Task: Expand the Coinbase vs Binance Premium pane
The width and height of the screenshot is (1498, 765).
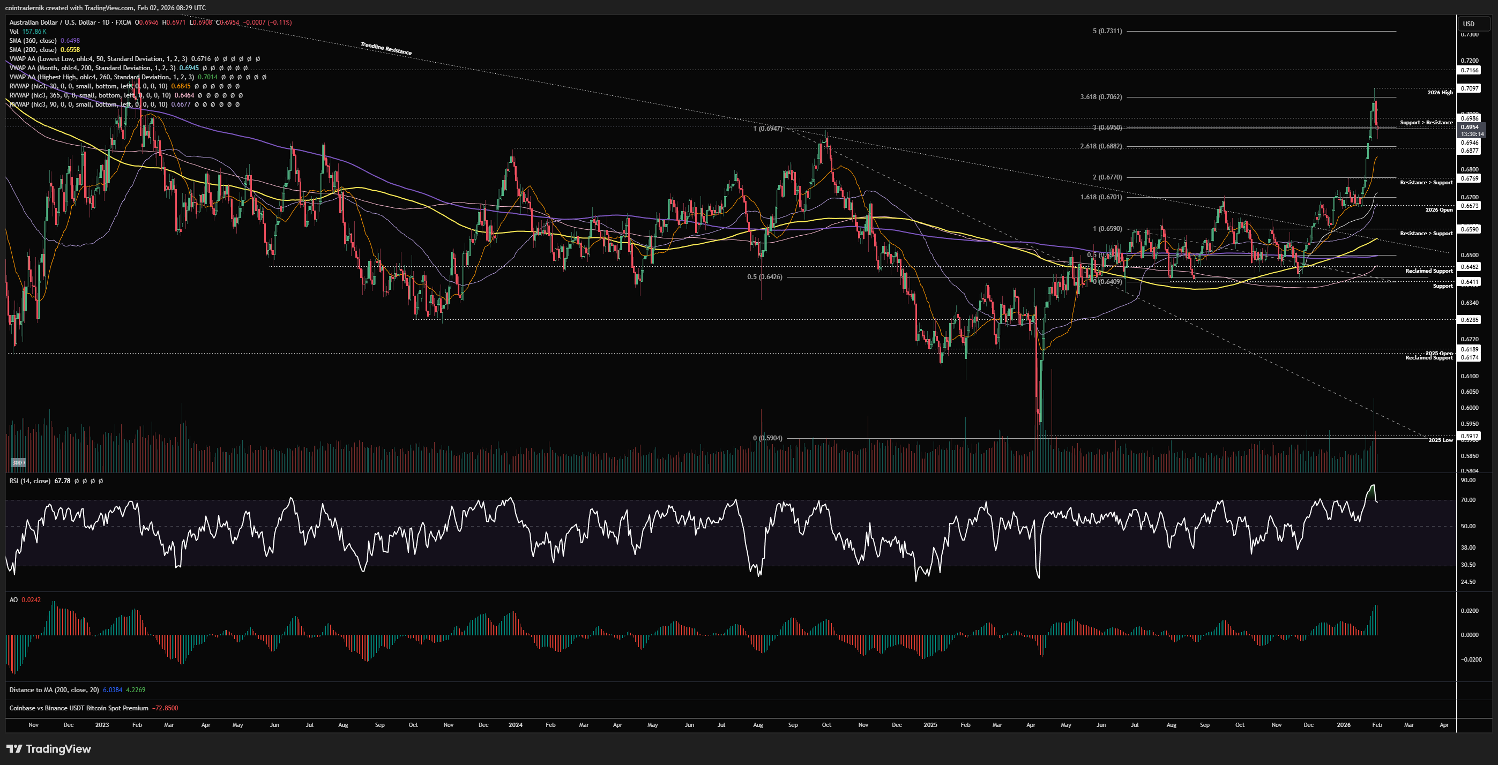Action: [x=78, y=708]
